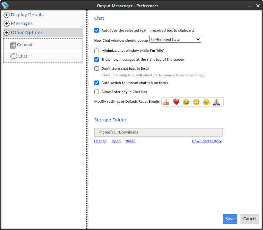Viewport: 263px width, 230px height.
Task: Open the Display Details section
Action: coord(27,15)
